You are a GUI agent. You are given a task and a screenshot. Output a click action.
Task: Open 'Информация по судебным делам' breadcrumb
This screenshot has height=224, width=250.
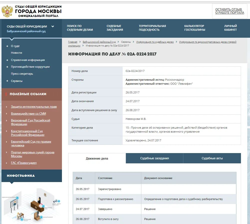click(155, 42)
